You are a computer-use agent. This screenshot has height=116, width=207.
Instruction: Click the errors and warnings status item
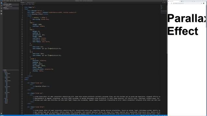[x=2, y=115]
